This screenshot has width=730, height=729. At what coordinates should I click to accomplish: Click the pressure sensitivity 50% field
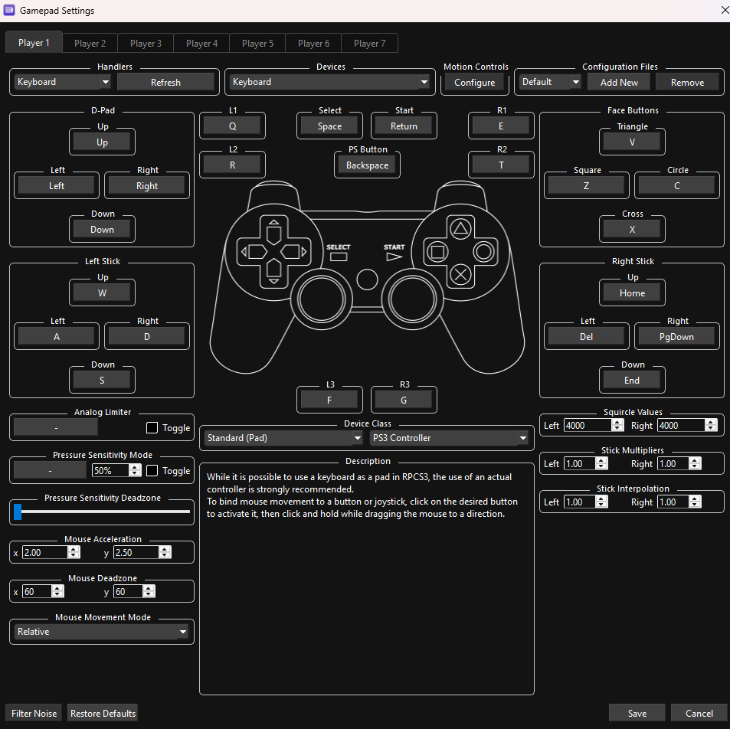[x=110, y=470]
